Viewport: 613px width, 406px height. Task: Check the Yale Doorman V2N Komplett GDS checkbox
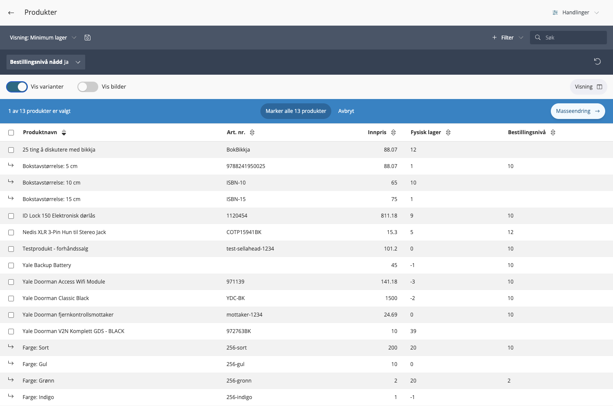pyautogui.click(x=11, y=331)
